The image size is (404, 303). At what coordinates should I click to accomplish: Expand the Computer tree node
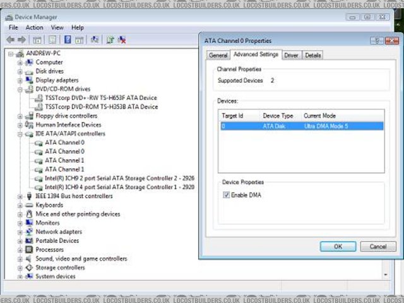(x=20, y=62)
